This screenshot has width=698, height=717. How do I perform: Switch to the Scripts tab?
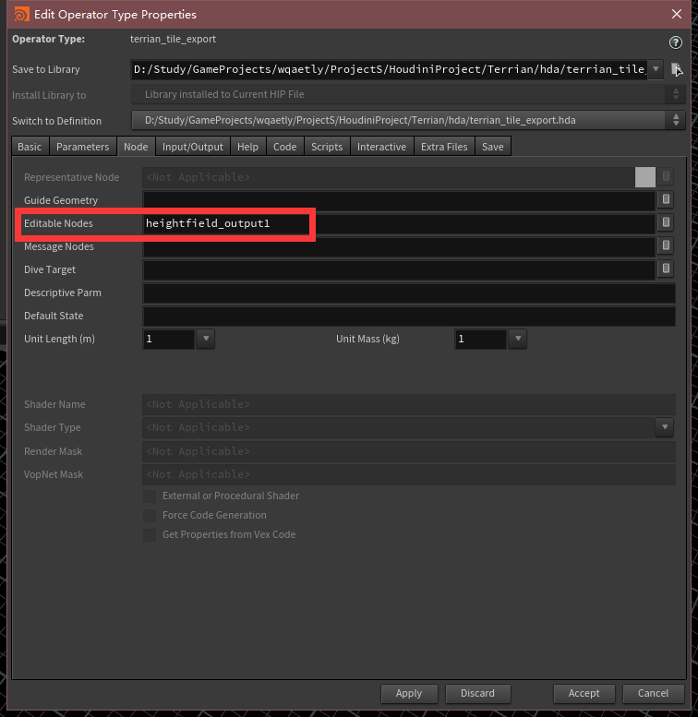click(327, 147)
